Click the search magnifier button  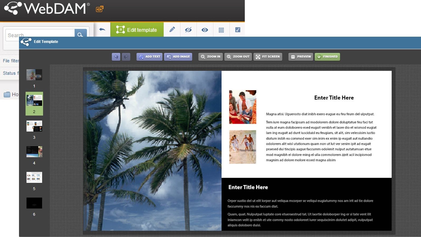[x=80, y=34]
